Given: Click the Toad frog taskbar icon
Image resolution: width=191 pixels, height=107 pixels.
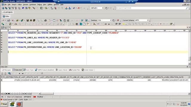Looking at the screenshot, I should click(x=12, y=104).
